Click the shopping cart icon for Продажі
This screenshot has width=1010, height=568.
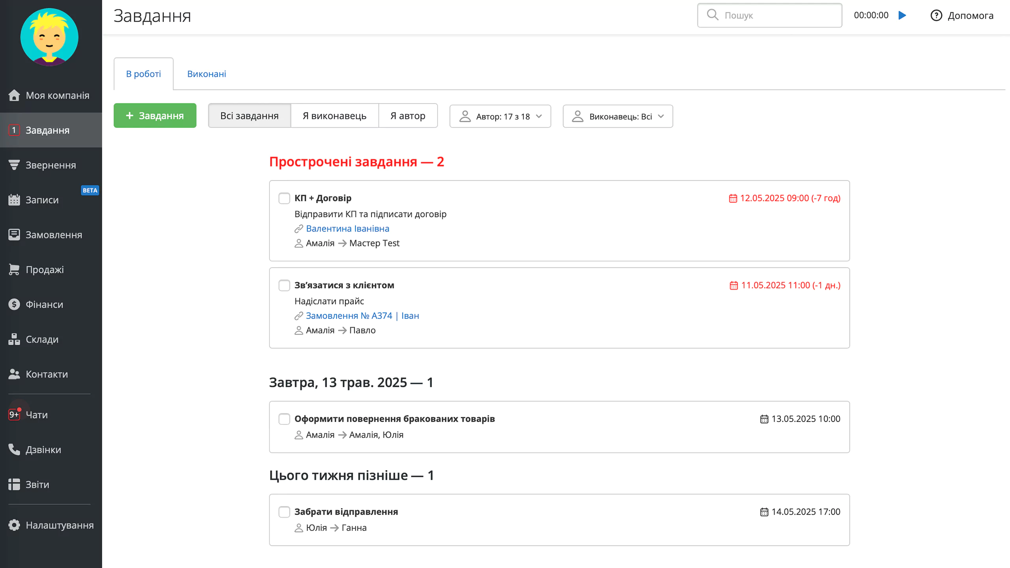click(14, 269)
